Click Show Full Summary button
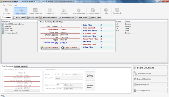Image resolution: width=169 pixels, height=97 pixels. [x=22, y=91]
